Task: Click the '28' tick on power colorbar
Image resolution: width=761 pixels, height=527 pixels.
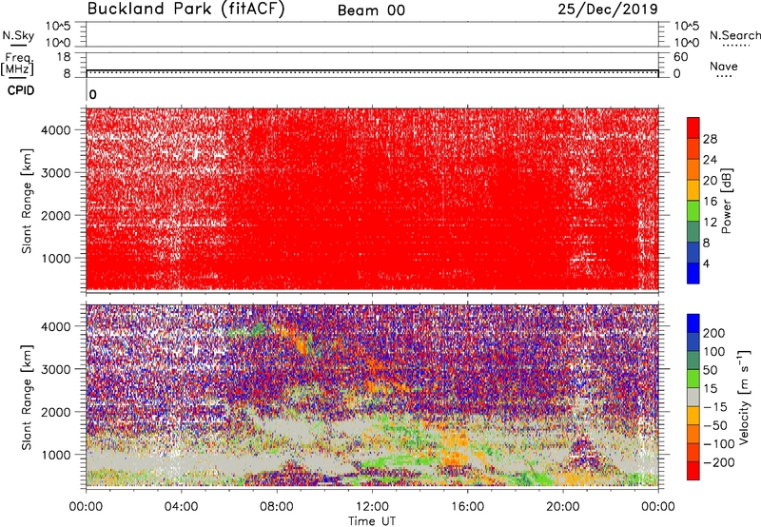Action: (x=710, y=139)
